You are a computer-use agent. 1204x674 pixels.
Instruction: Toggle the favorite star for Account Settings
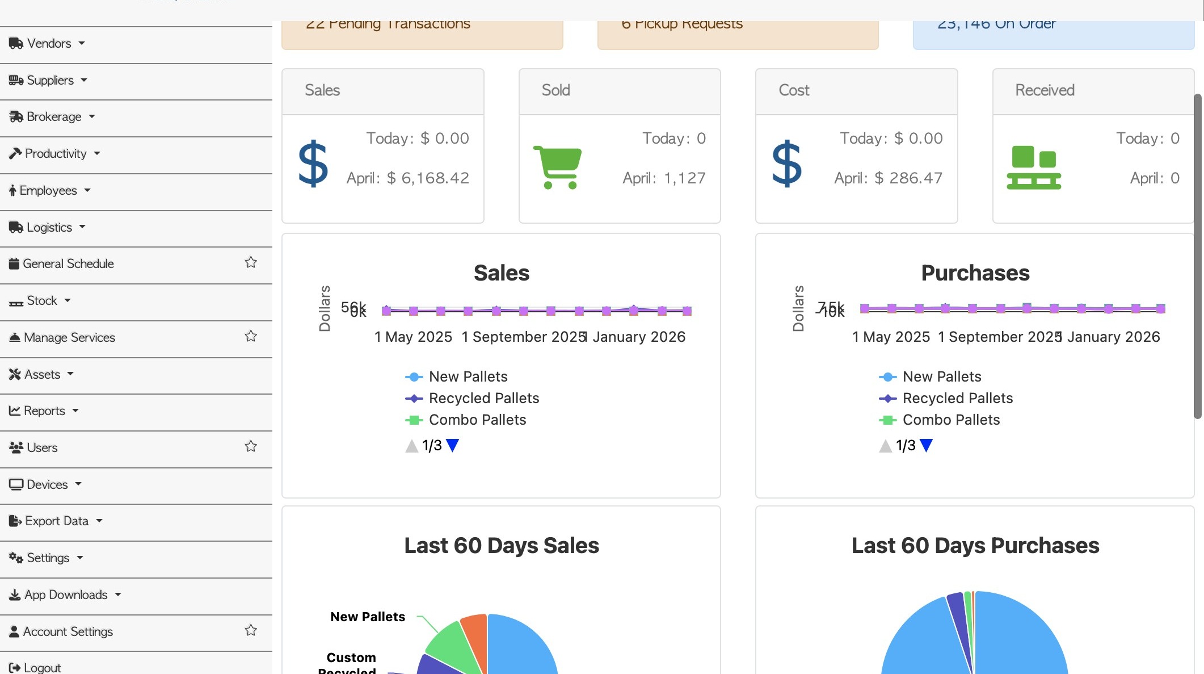click(x=251, y=630)
